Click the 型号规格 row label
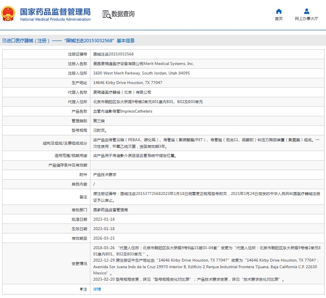 79,130
